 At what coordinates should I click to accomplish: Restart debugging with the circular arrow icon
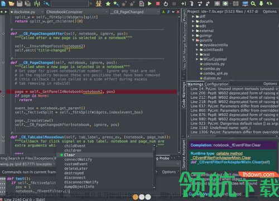tap(166, 3)
